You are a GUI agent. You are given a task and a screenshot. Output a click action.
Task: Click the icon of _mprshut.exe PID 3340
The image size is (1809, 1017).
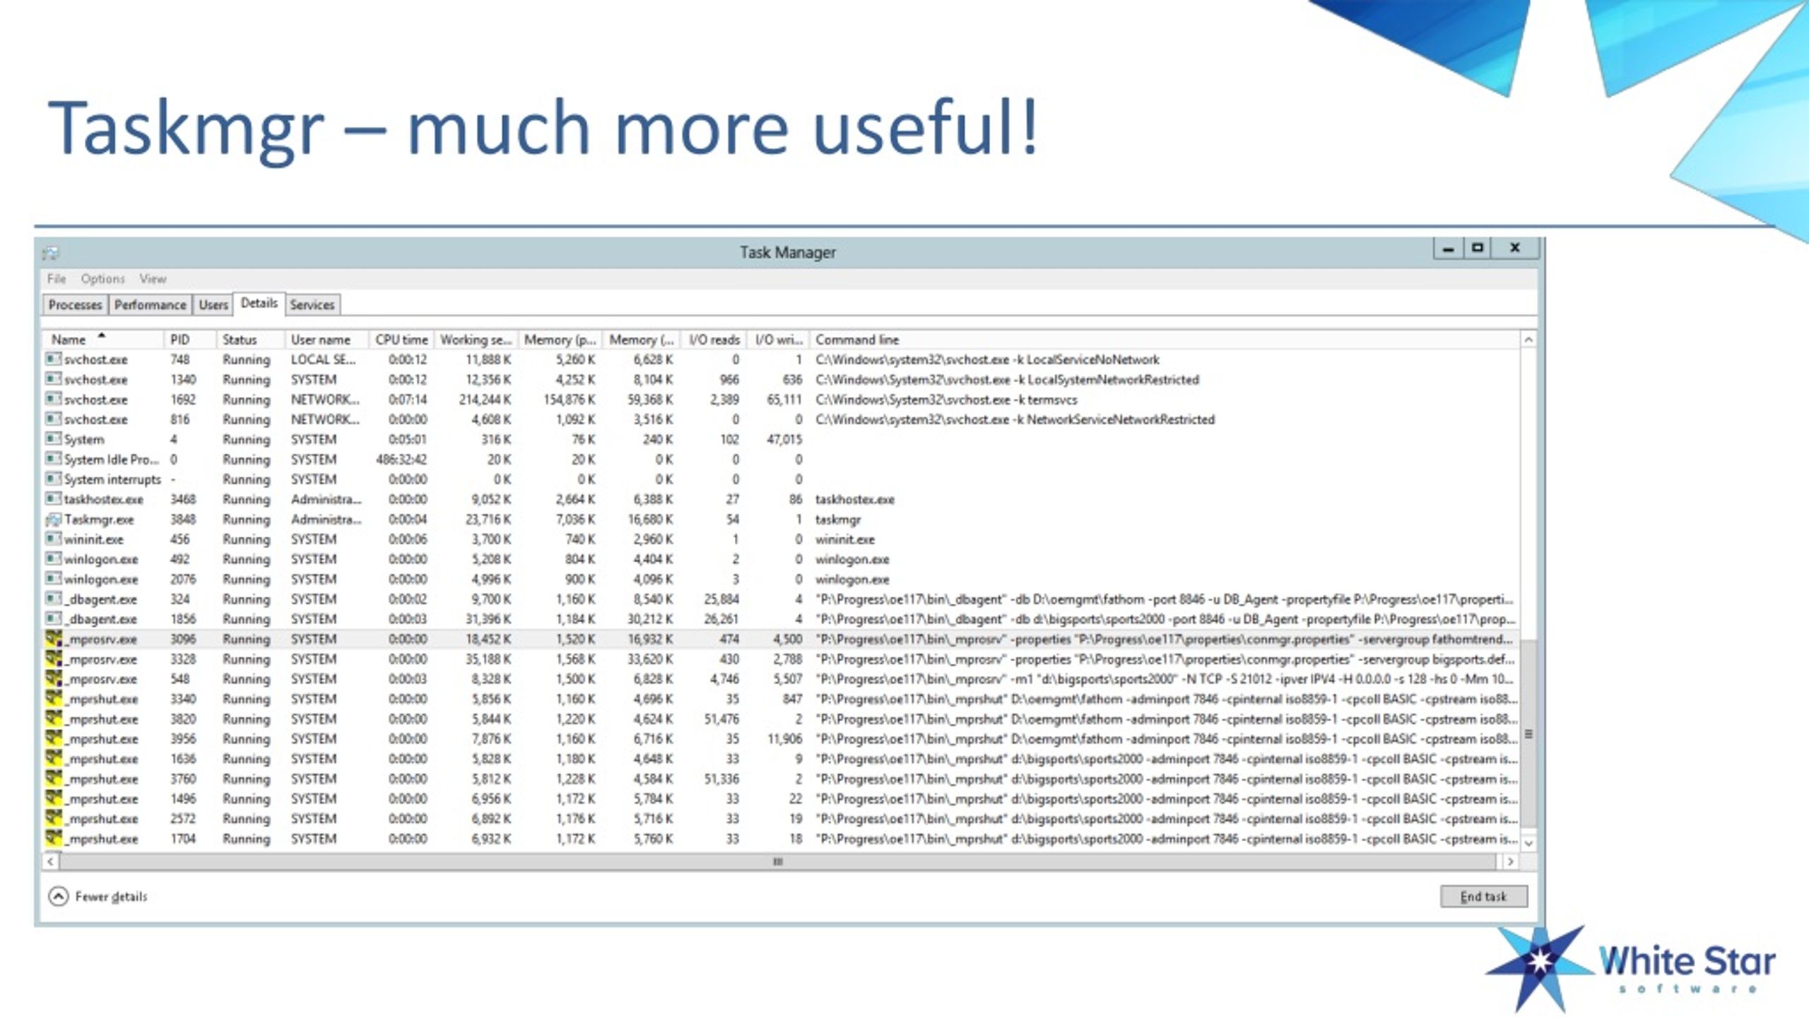54,698
